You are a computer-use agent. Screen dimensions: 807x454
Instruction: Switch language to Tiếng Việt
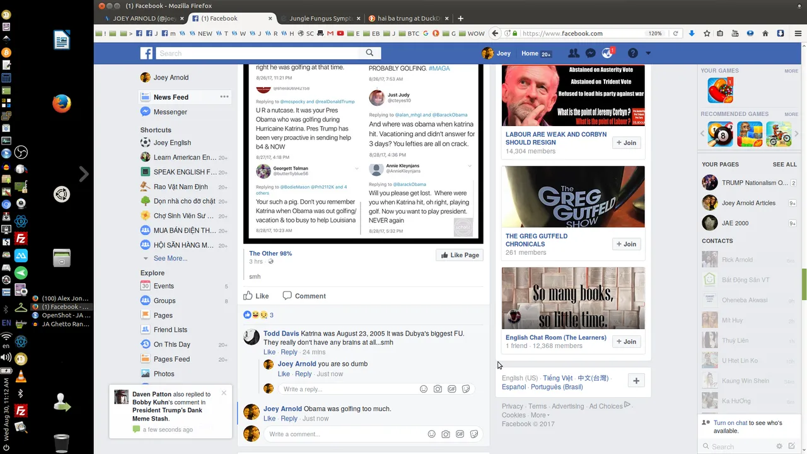click(558, 378)
